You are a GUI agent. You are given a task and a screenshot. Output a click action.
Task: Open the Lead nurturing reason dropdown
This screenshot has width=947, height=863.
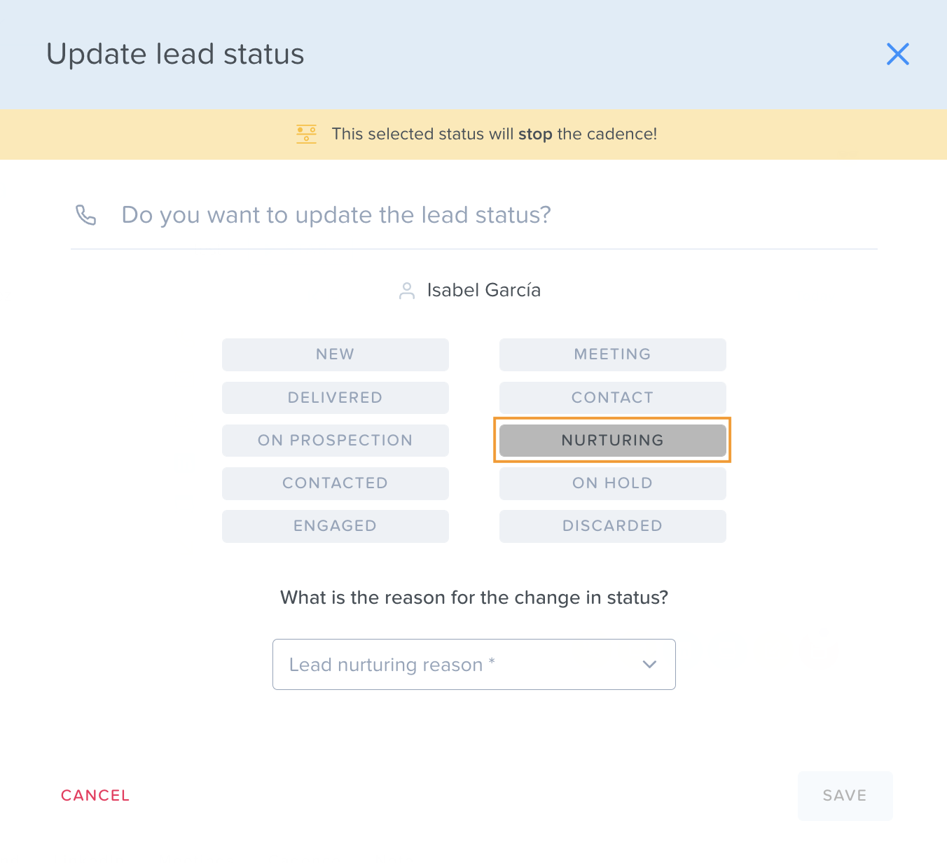(x=474, y=664)
